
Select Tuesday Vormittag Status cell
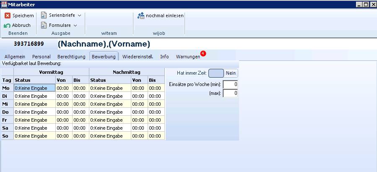35,96
